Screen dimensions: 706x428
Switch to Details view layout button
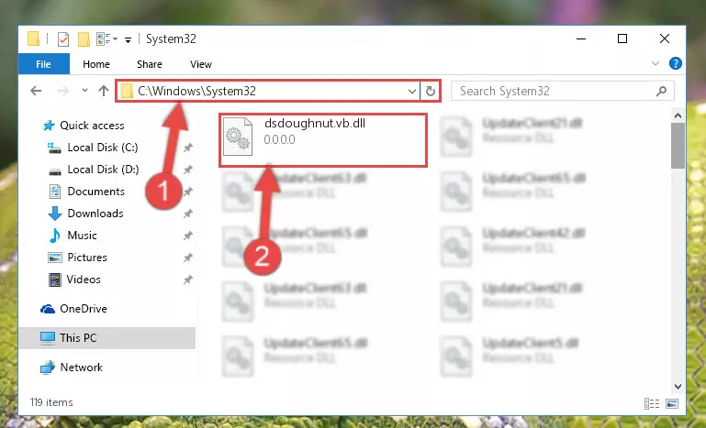click(x=652, y=403)
